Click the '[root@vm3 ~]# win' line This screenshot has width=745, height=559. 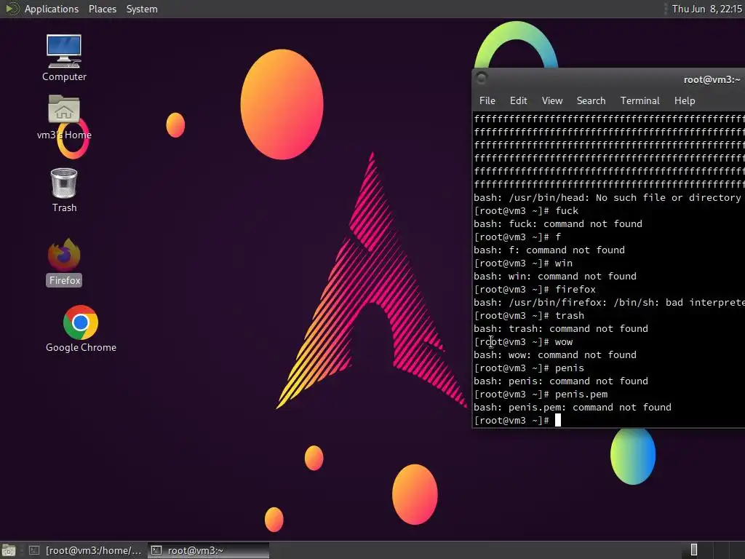(523, 263)
